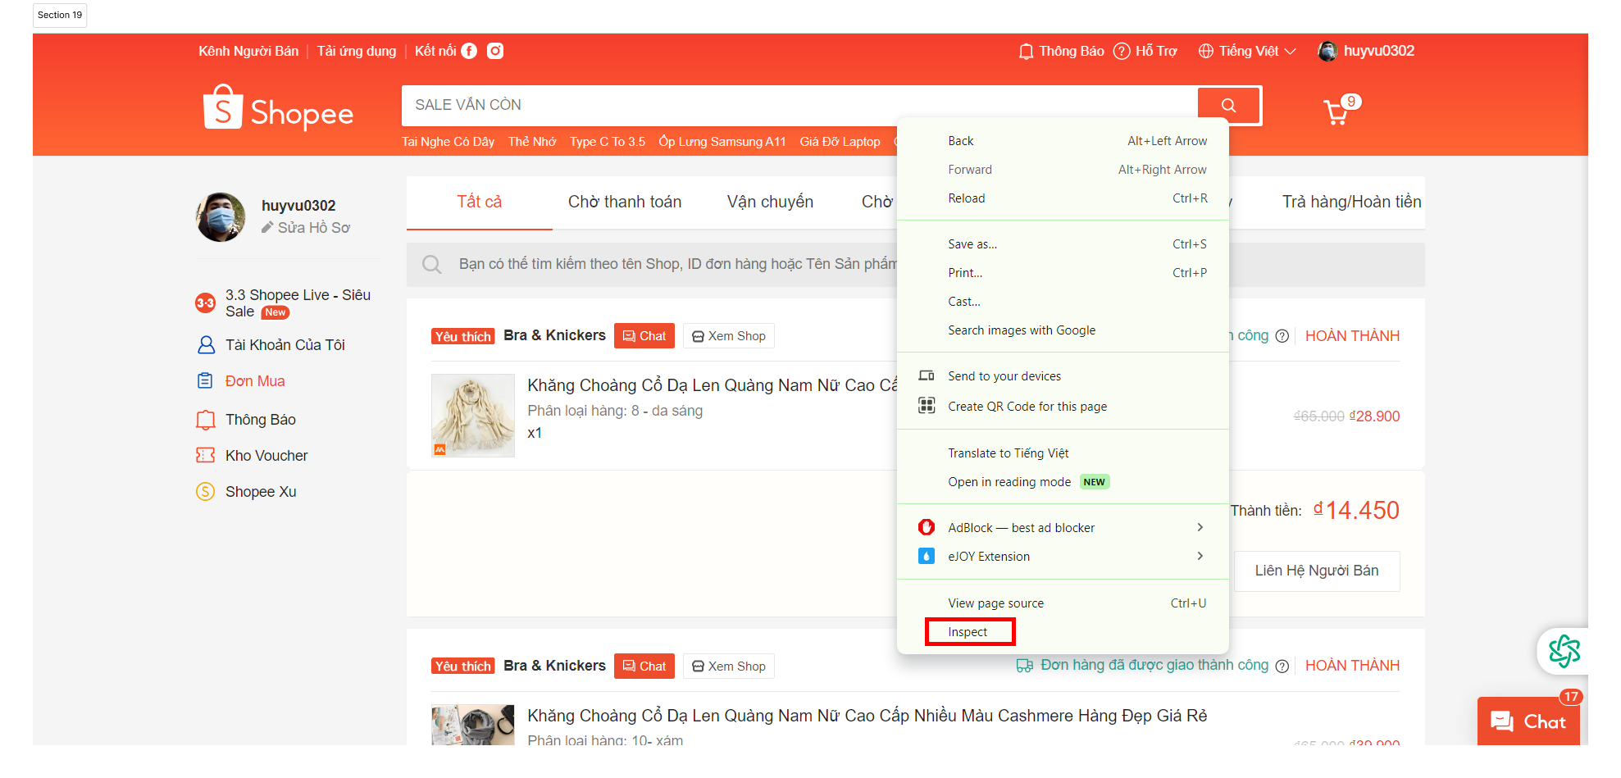Choose Search images with Google
Image resolution: width=1621 pixels, height=778 pixels.
[x=1063, y=330]
